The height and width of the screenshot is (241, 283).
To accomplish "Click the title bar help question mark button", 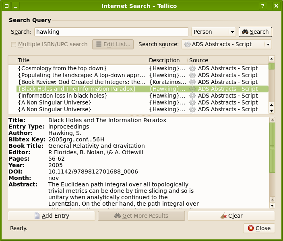I will click(x=263, y=6).
